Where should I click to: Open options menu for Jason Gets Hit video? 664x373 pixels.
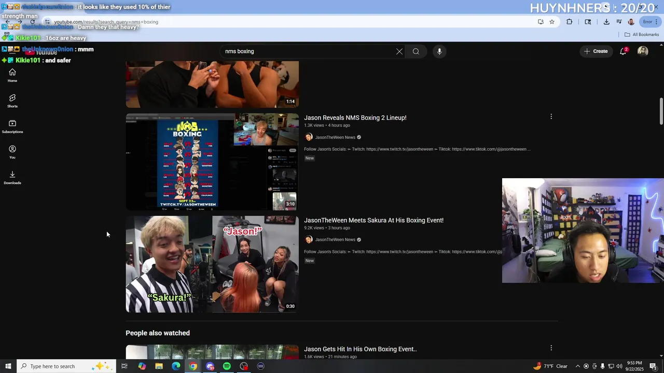tap(551, 348)
